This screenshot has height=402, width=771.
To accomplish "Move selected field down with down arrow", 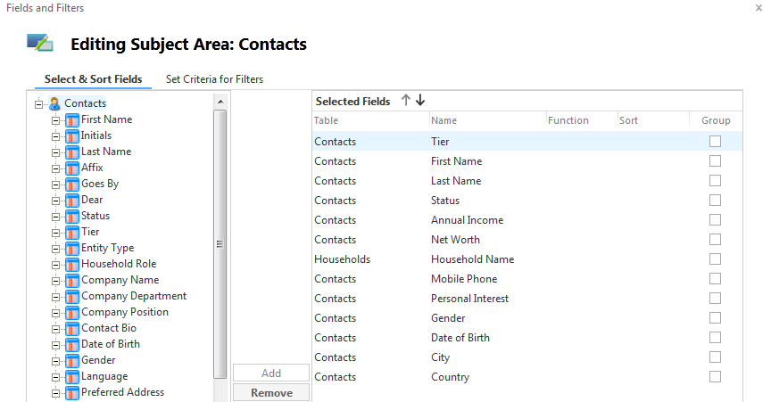I will point(420,100).
